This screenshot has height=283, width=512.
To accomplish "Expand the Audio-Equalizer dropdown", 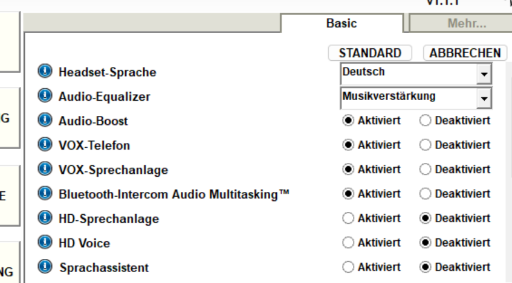I will pyautogui.click(x=484, y=97).
